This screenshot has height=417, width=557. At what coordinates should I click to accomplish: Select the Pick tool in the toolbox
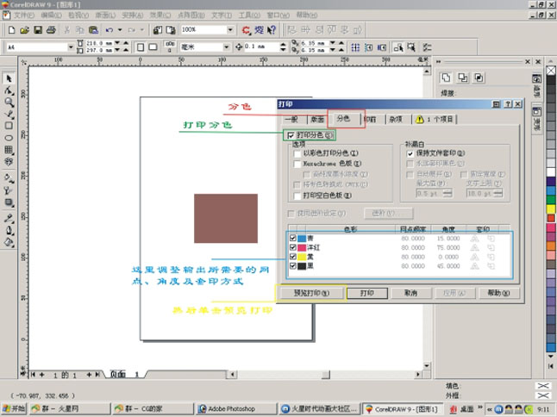pyautogui.click(x=9, y=78)
